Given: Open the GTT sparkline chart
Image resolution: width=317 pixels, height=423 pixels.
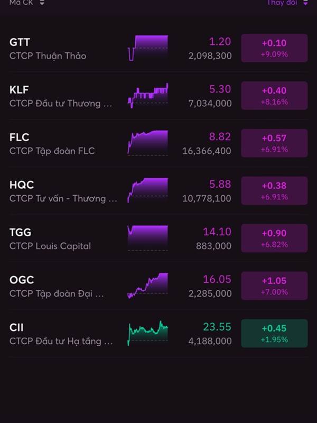Looking at the screenshot, I should tap(148, 48).
